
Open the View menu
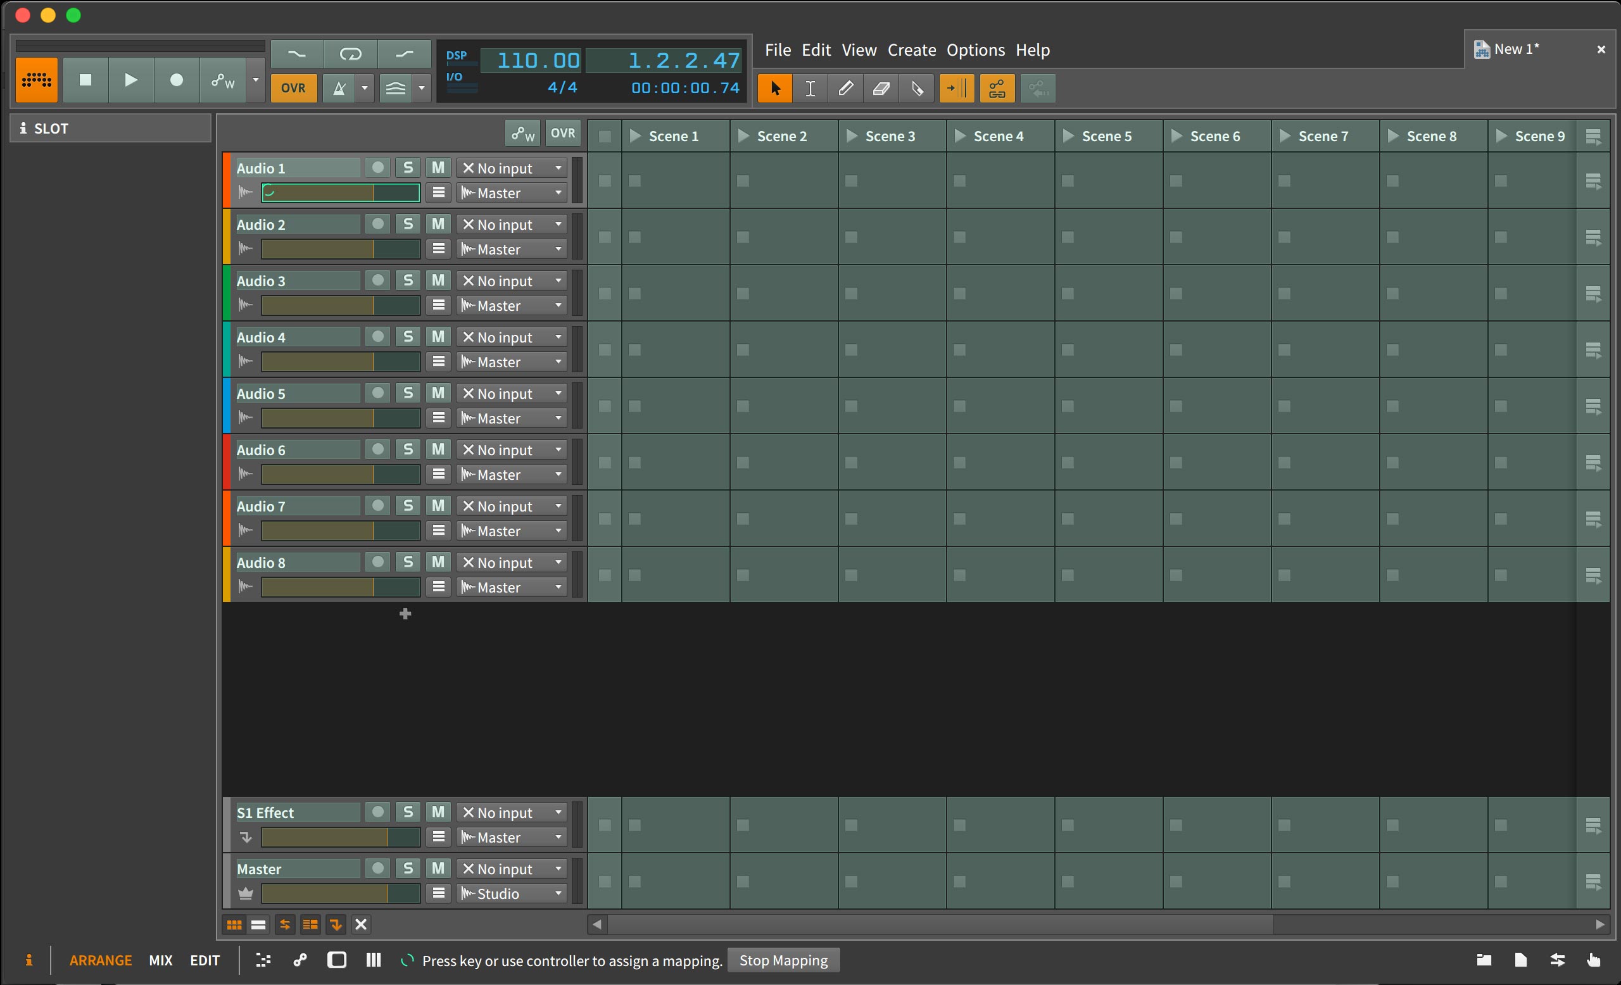pos(859,50)
